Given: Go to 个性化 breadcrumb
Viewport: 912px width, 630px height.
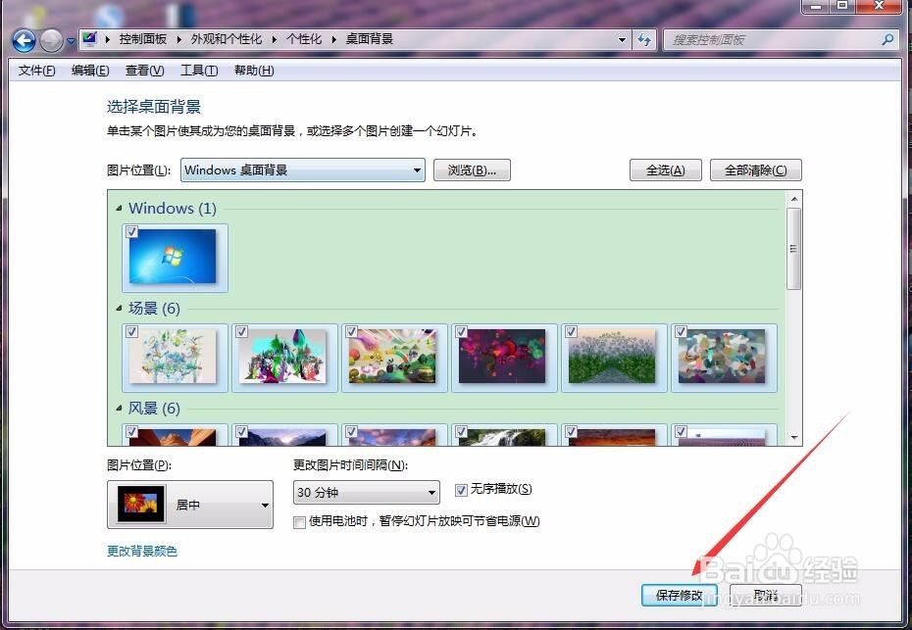Looking at the screenshot, I should click(x=304, y=39).
